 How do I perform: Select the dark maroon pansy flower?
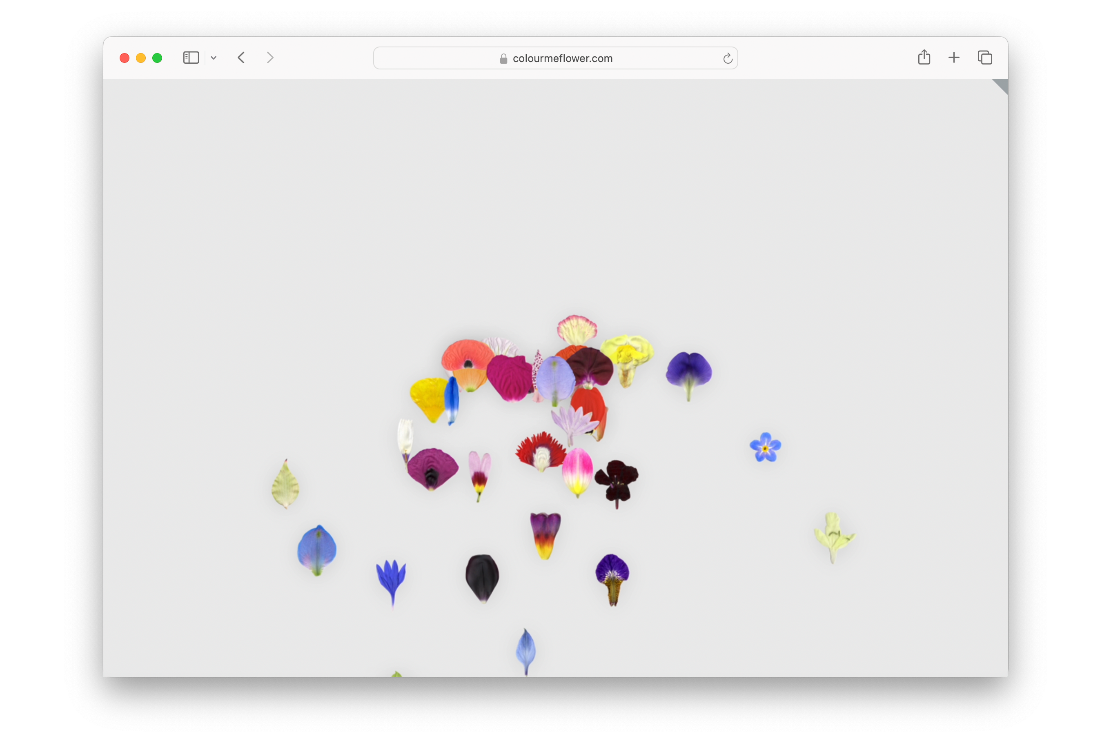[616, 481]
